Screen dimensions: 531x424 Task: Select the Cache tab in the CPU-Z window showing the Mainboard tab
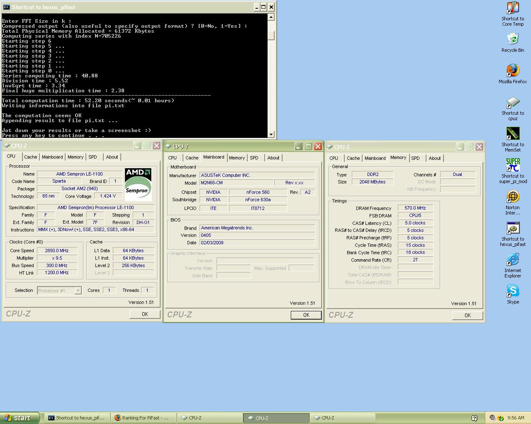[192, 158]
